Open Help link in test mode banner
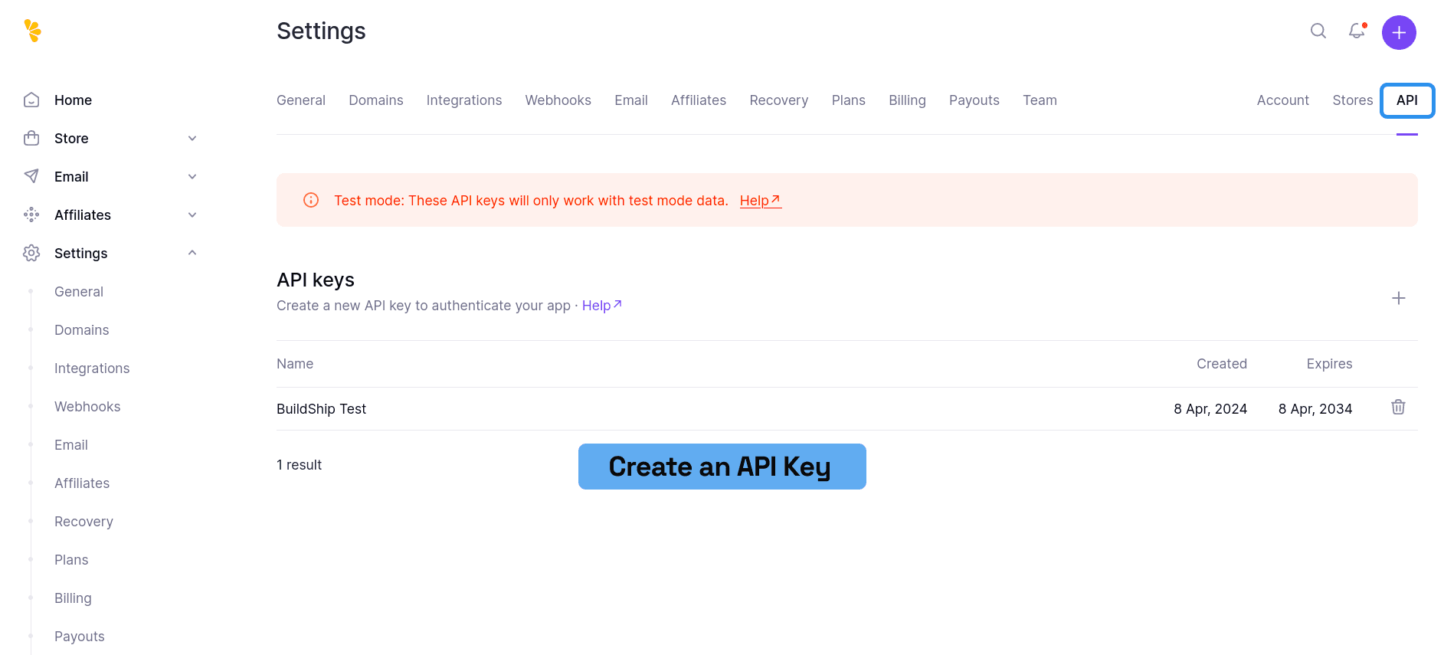Viewport: 1444px width, 655px height. point(760,201)
